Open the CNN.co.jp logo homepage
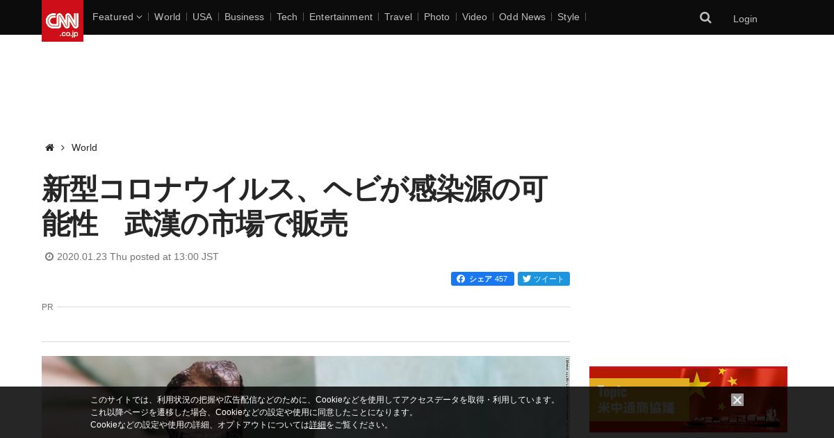Screen dimensions: 834x438 [63, 21]
